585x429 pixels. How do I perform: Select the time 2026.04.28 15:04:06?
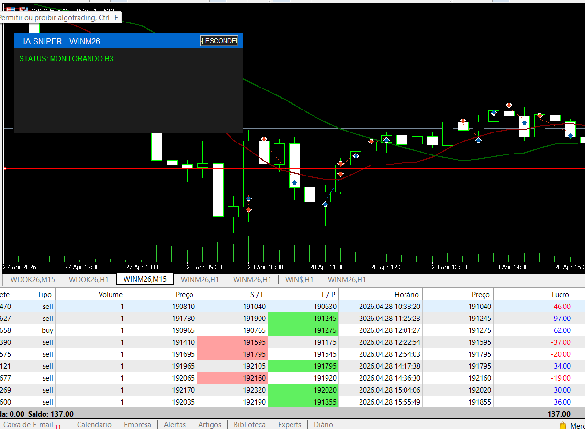pos(390,390)
